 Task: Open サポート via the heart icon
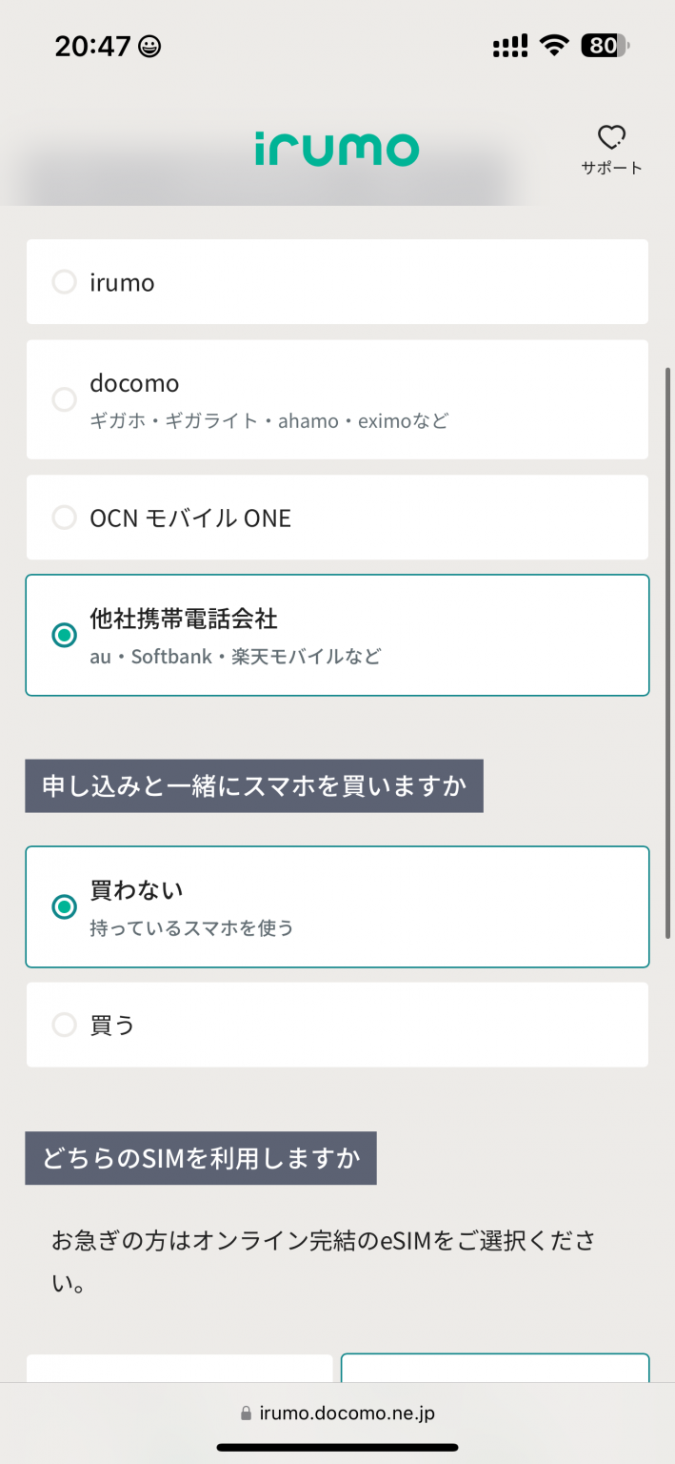611,137
